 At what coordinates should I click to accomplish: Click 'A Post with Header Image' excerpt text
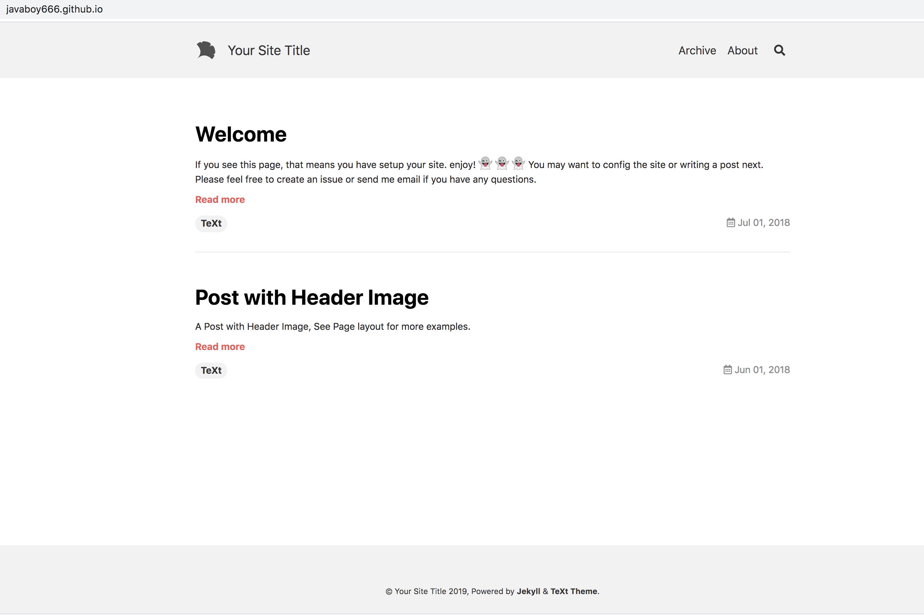(x=333, y=327)
